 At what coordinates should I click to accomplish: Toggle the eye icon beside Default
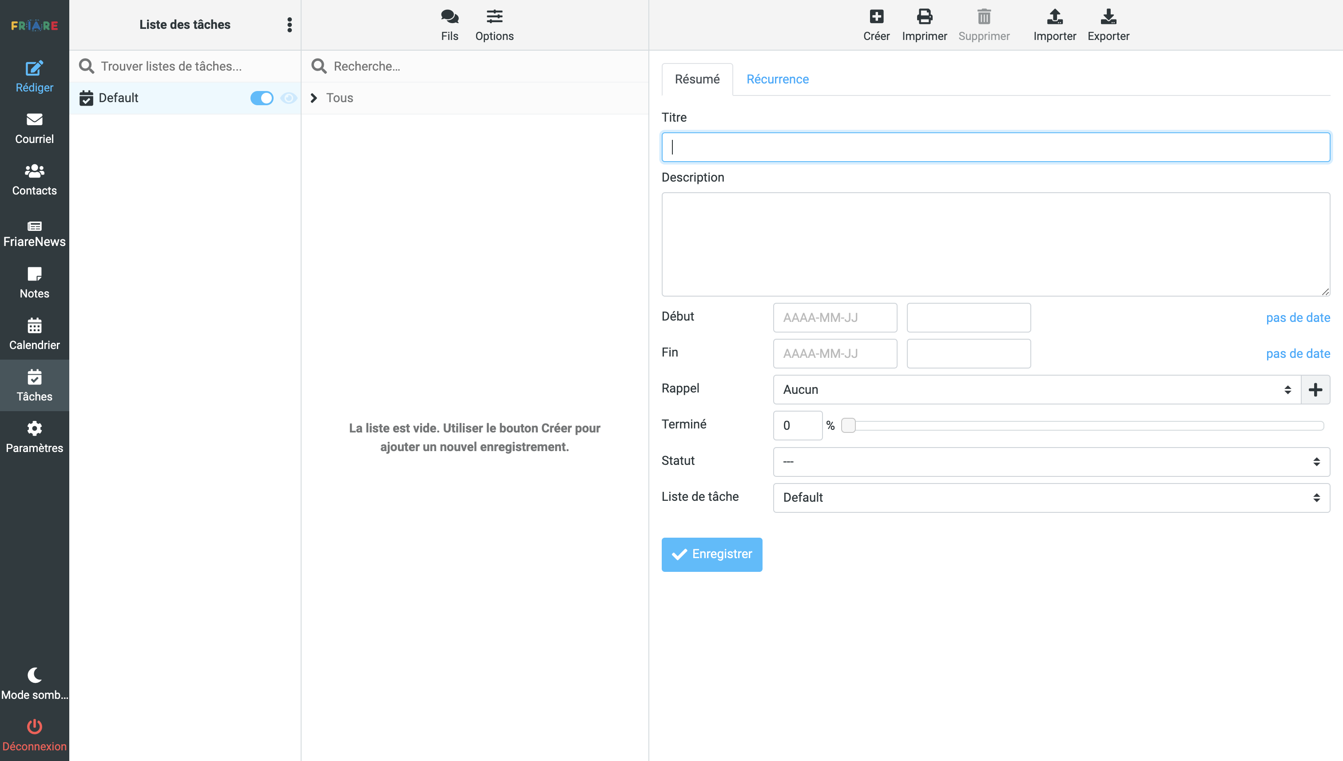pyautogui.click(x=288, y=98)
